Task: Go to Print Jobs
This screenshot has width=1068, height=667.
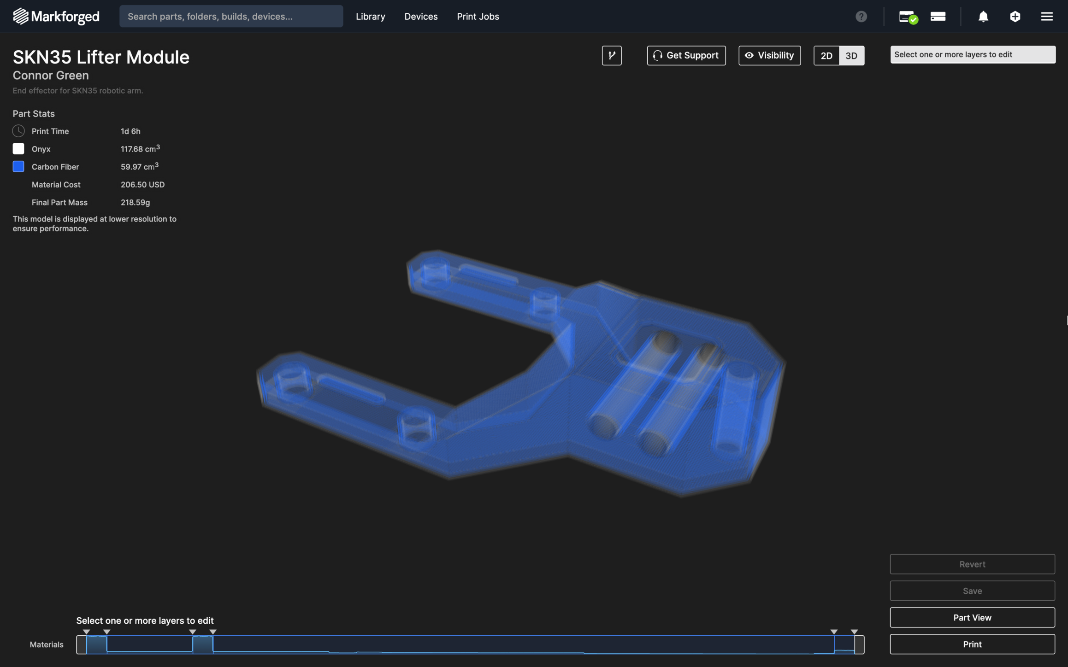Action: click(x=478, y=17)
